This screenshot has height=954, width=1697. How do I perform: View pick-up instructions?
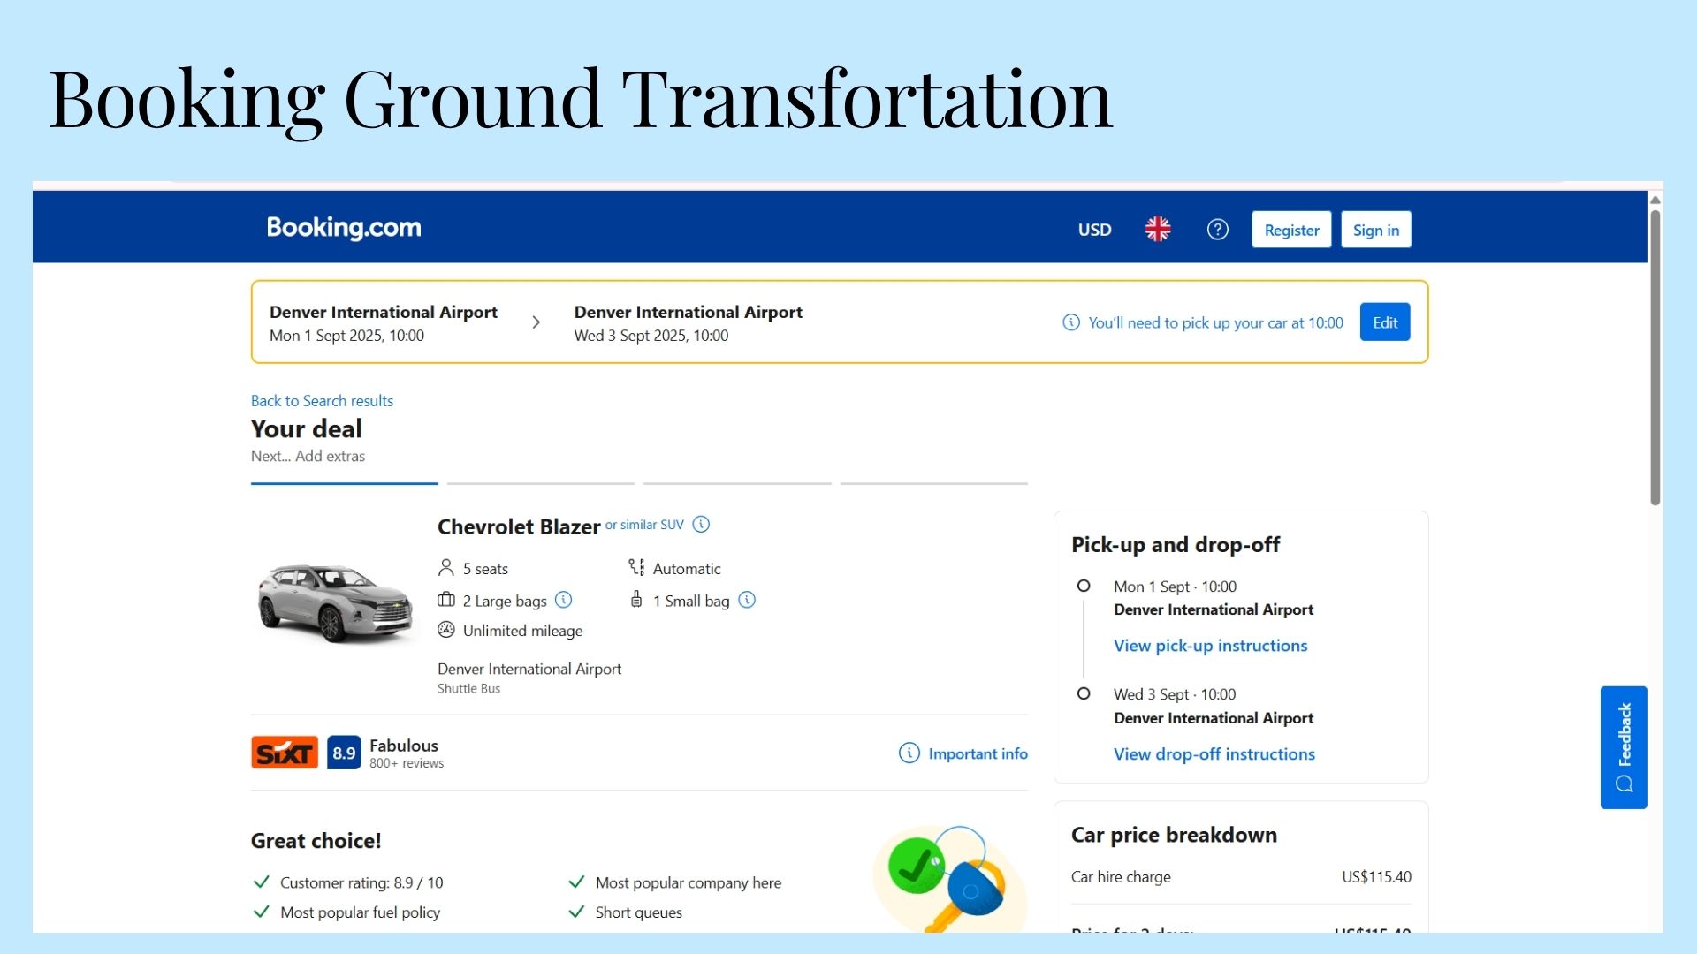point(1210,646)
